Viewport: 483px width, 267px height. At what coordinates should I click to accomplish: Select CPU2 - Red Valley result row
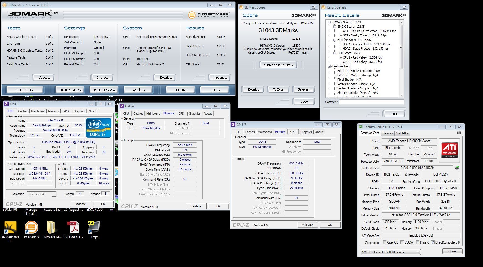click(x=362, y=62)
